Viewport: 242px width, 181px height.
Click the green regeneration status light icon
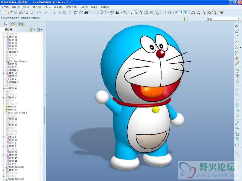point(184,19)
